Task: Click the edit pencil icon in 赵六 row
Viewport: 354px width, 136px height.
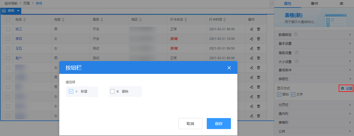Action: coord(252,58)
